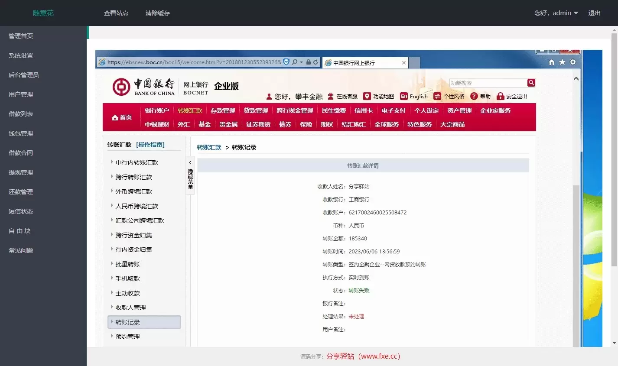Click the red search button beside 功能搜索

click(x=531, y=83)
